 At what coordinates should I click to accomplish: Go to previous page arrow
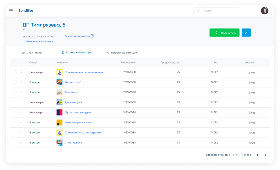coord(257,155)
